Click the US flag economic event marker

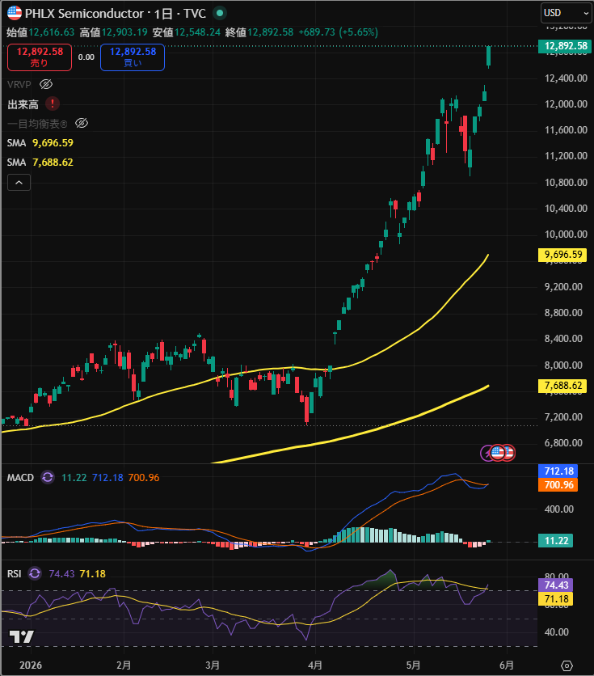pos(498,453)
